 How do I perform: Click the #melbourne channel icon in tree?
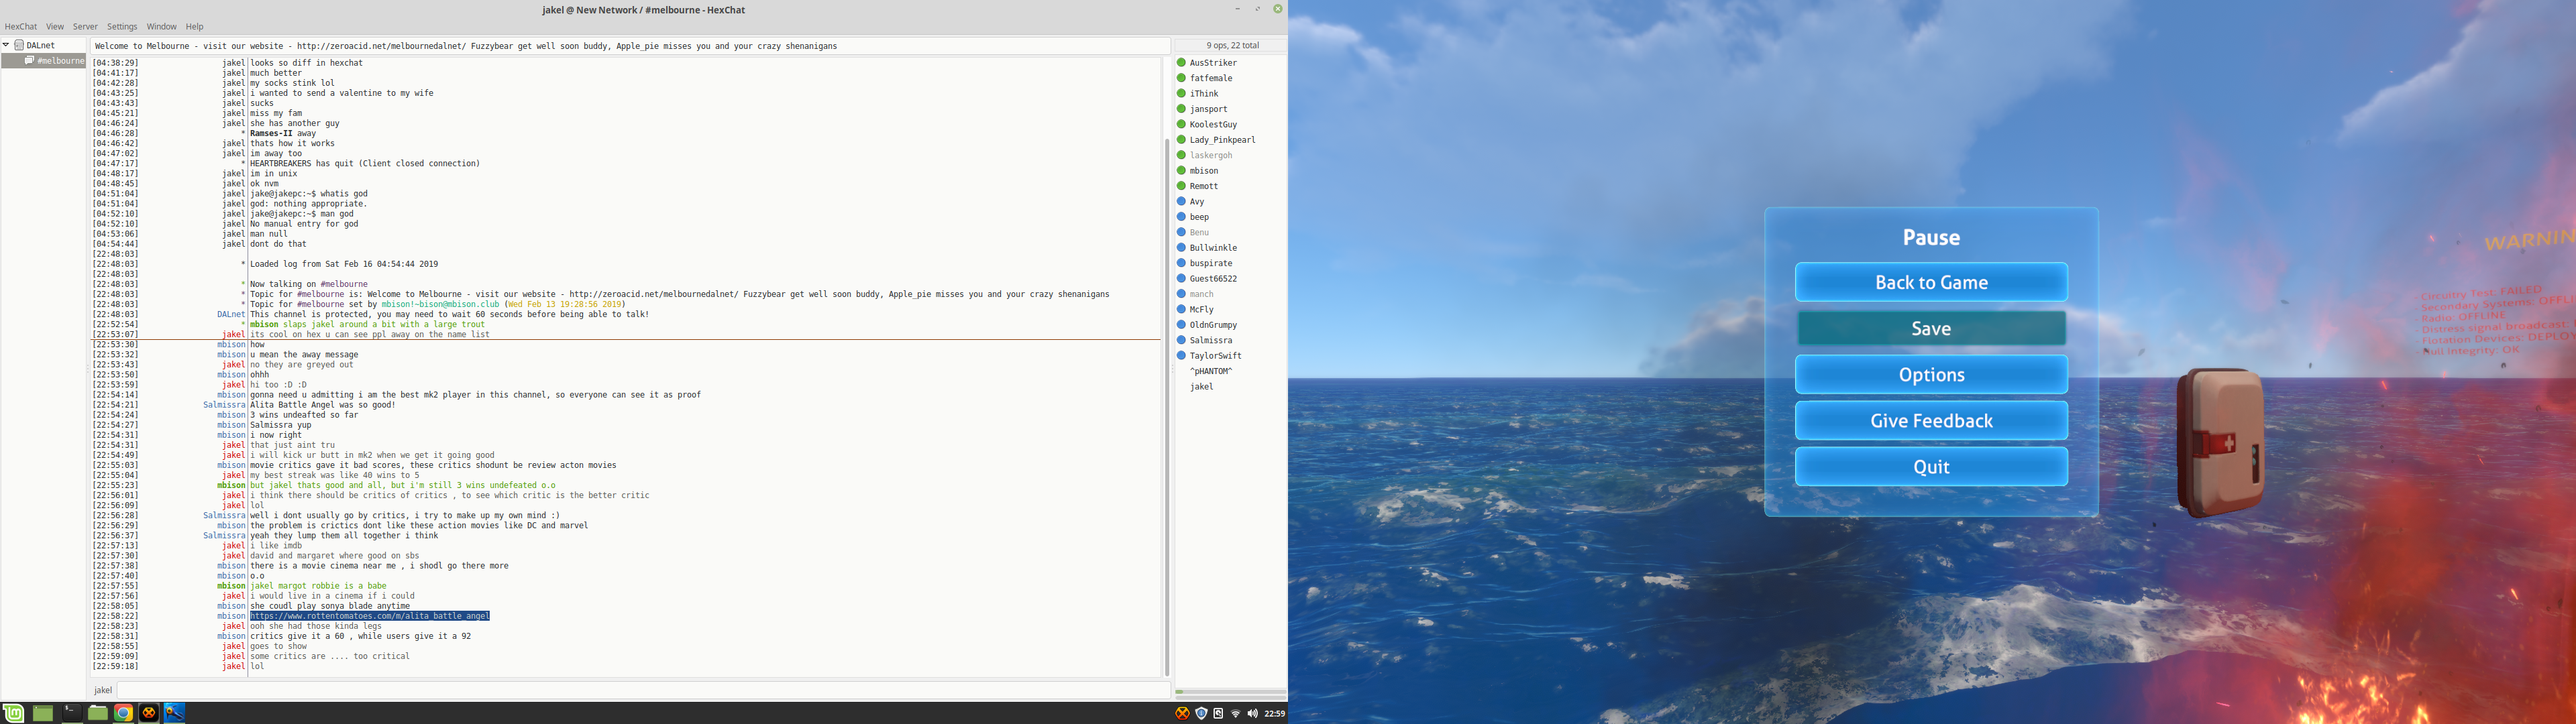30,61
